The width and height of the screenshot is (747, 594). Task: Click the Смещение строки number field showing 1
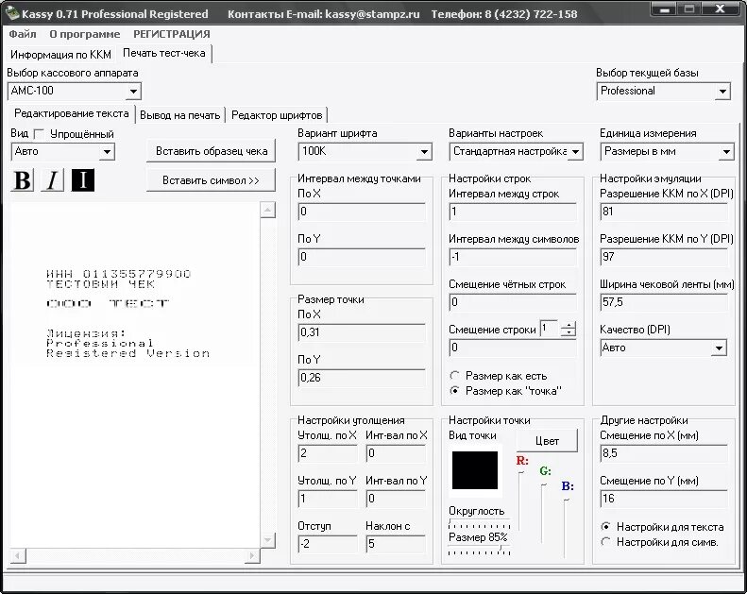[x=550, y=329]
